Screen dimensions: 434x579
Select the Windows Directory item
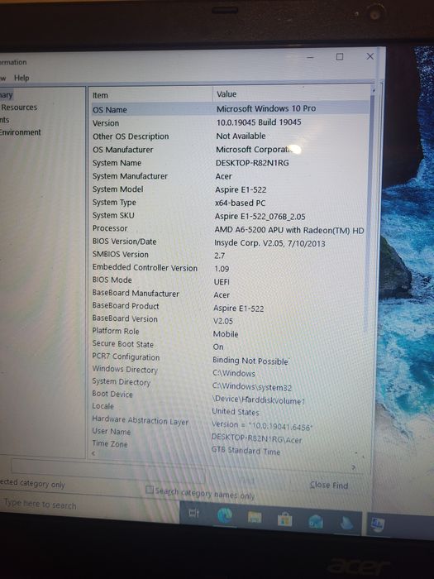coord(125,369)
